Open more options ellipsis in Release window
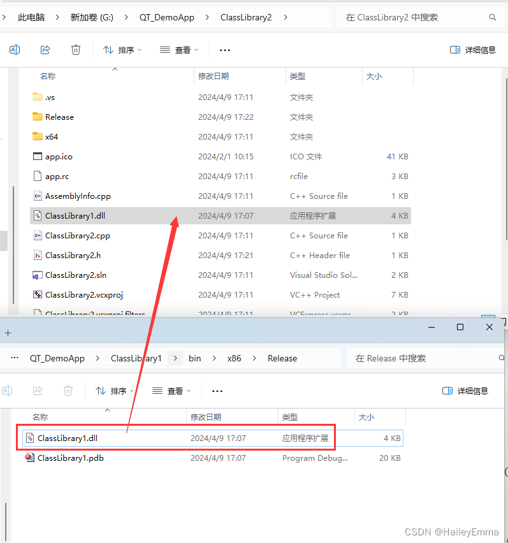This screenshot has width=508, height=543. tap(217, 391)
